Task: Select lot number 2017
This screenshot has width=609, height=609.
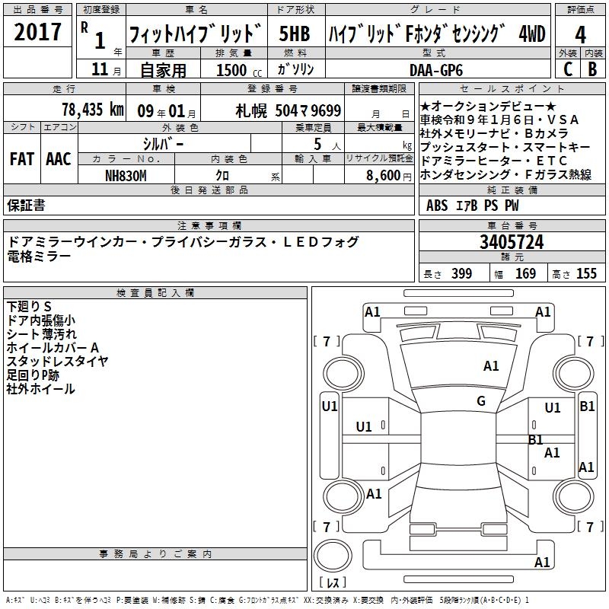Action: (x=37, y=32)
